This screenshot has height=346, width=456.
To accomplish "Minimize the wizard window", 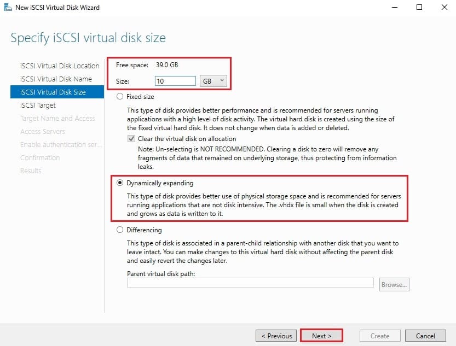I will 395,7.
